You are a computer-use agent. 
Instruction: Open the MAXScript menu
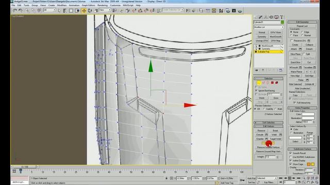[x=128, y=5]
